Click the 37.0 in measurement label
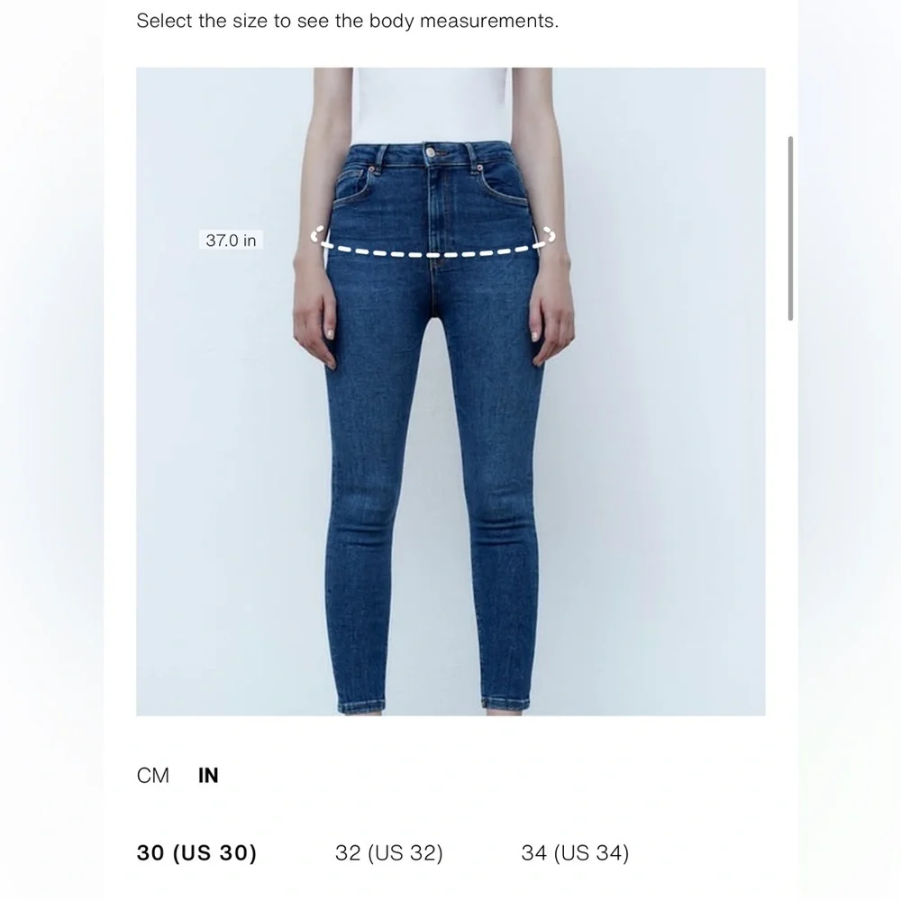 point(231,241)
